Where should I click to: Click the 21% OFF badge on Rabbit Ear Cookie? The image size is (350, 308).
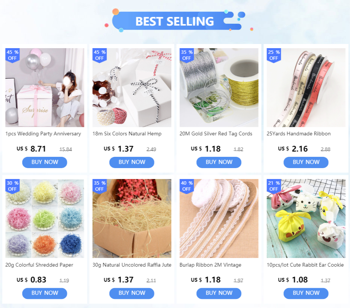click(x=274, y=186)
